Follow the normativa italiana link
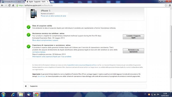Image resolution: width=172 pixels, height=97 pixels. point(39,52)
